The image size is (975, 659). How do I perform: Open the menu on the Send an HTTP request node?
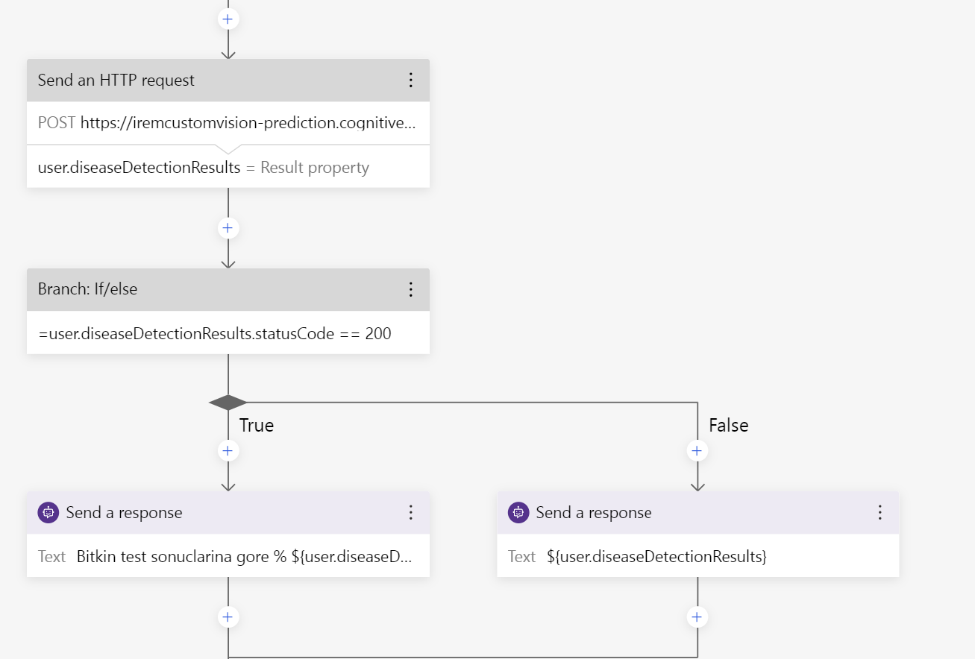[x=411, y=80]
